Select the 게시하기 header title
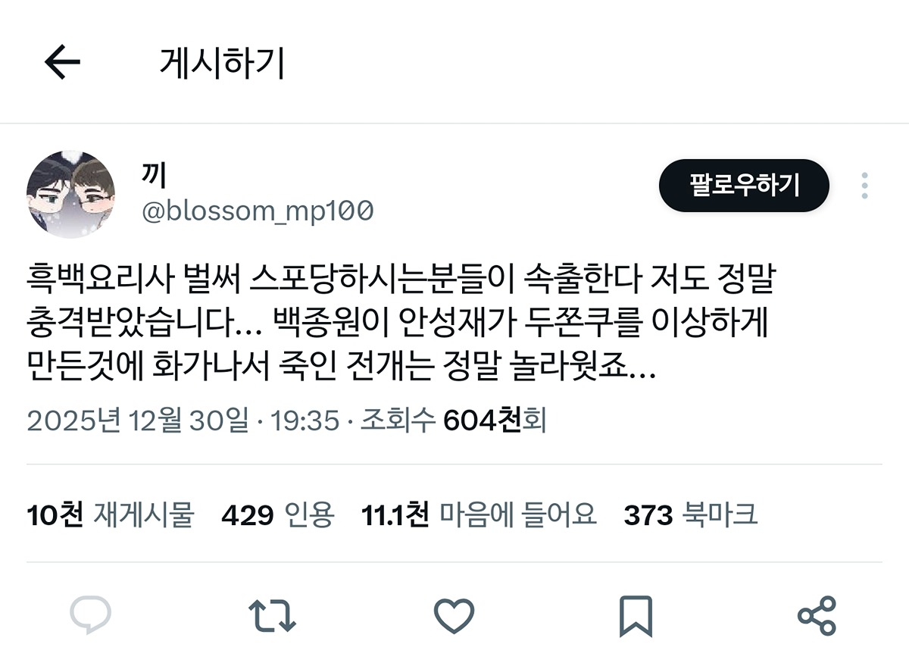The height and width of the screenshot is (666, 909). click(222, 64)
